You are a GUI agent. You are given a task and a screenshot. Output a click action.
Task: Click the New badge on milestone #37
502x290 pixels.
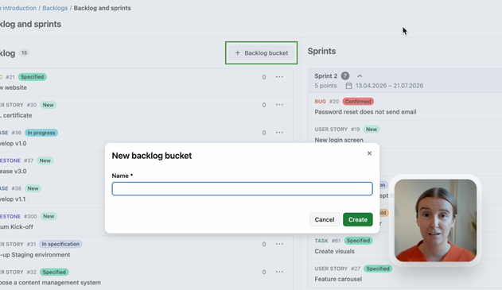pos(45,160)
